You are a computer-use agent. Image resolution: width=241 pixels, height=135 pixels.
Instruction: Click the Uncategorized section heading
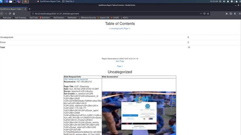click(120, 72)
